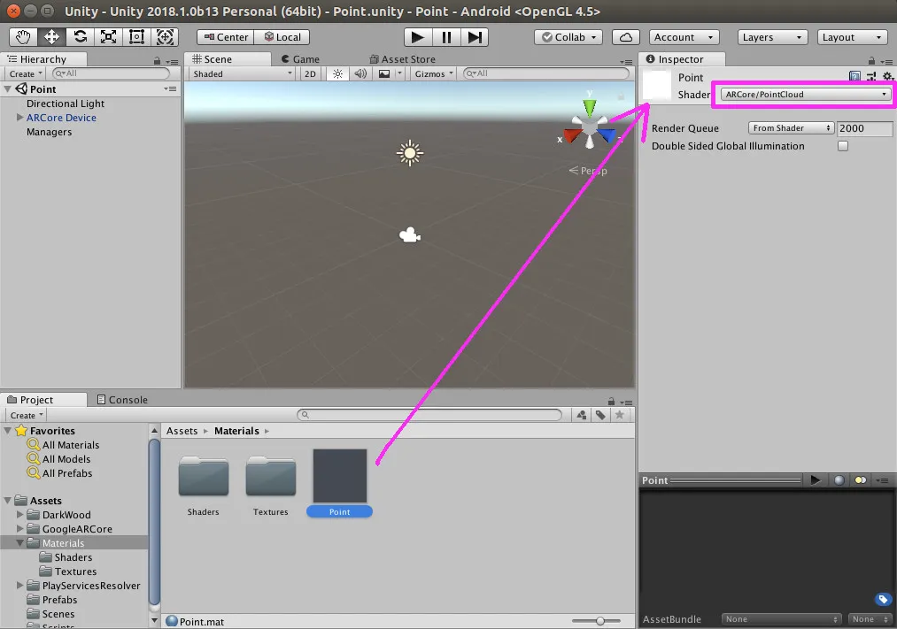
Task: Start Play mode
Action: coord(418,37)
